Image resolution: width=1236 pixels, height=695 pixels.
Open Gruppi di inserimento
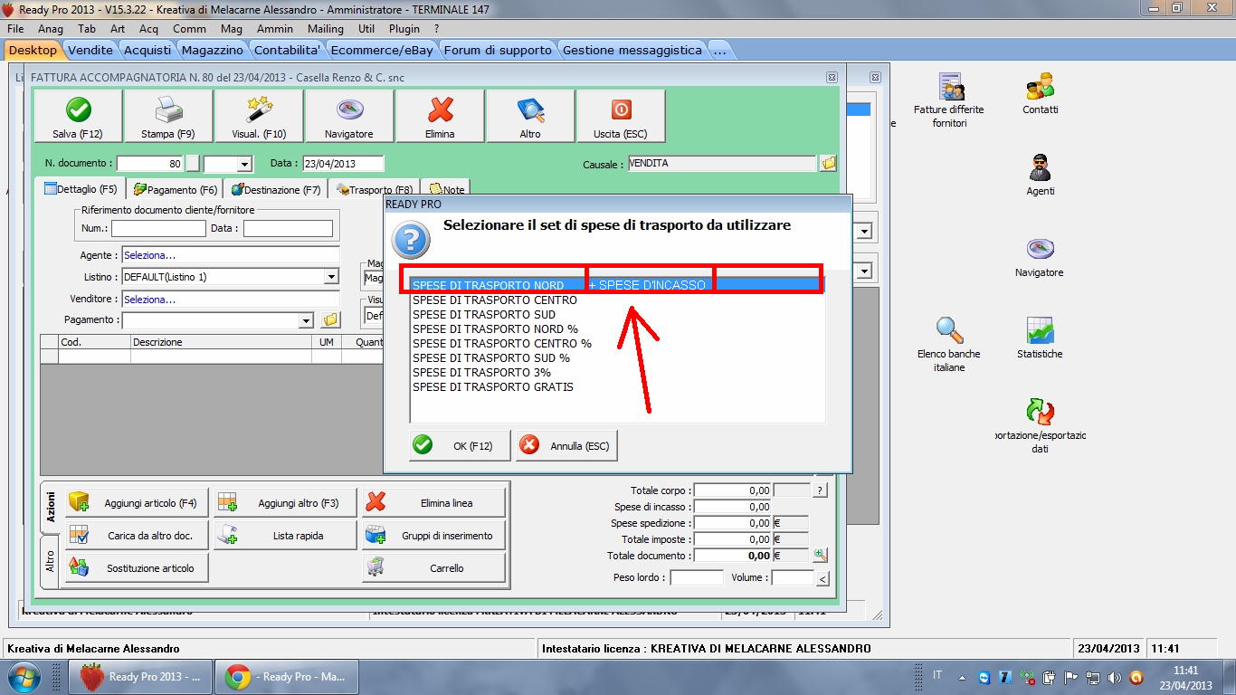(x=433, y=536)
